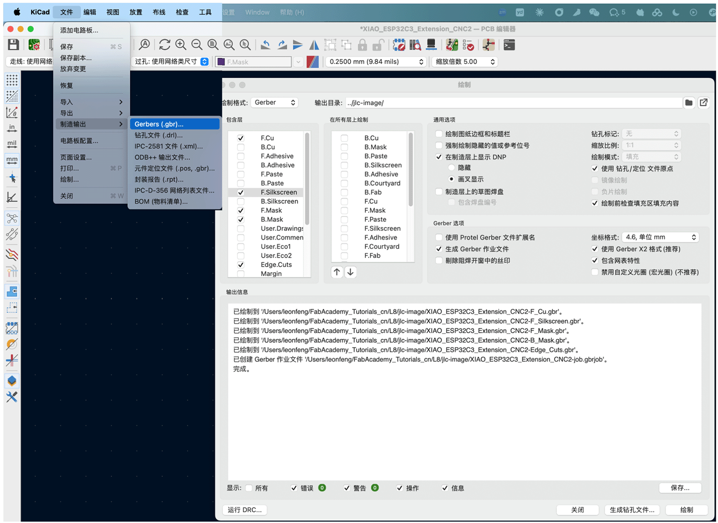The width and height of the screenshot is (718, 523).
Task: Open output directory folder browse icon
Action: tap(689, 103)
